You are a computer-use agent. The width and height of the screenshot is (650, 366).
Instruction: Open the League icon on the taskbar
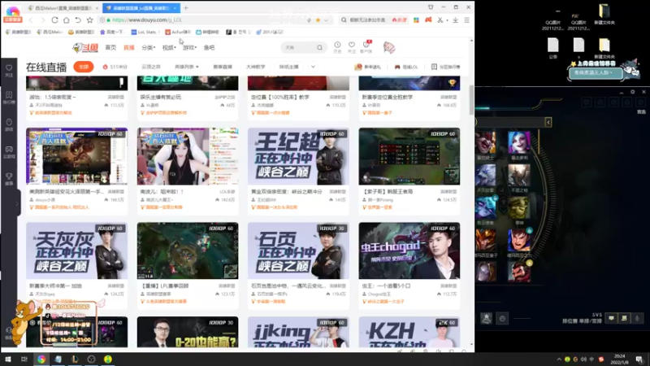75,359
